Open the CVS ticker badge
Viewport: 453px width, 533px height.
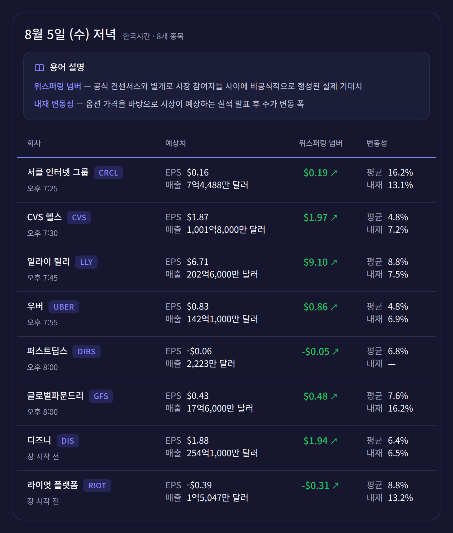(79, 217)
